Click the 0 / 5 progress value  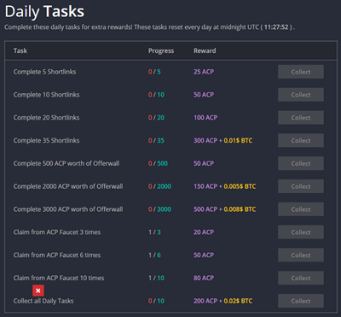pos(154,72)
